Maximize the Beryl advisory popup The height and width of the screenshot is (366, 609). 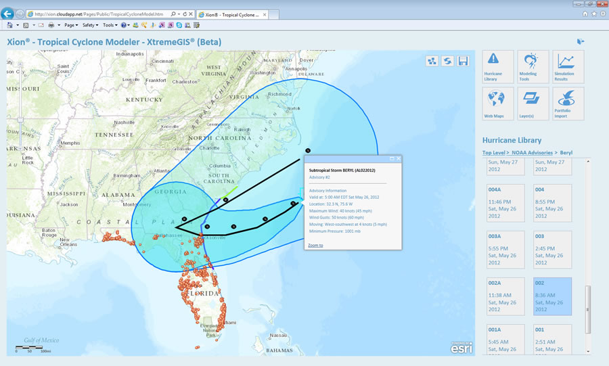392,159
